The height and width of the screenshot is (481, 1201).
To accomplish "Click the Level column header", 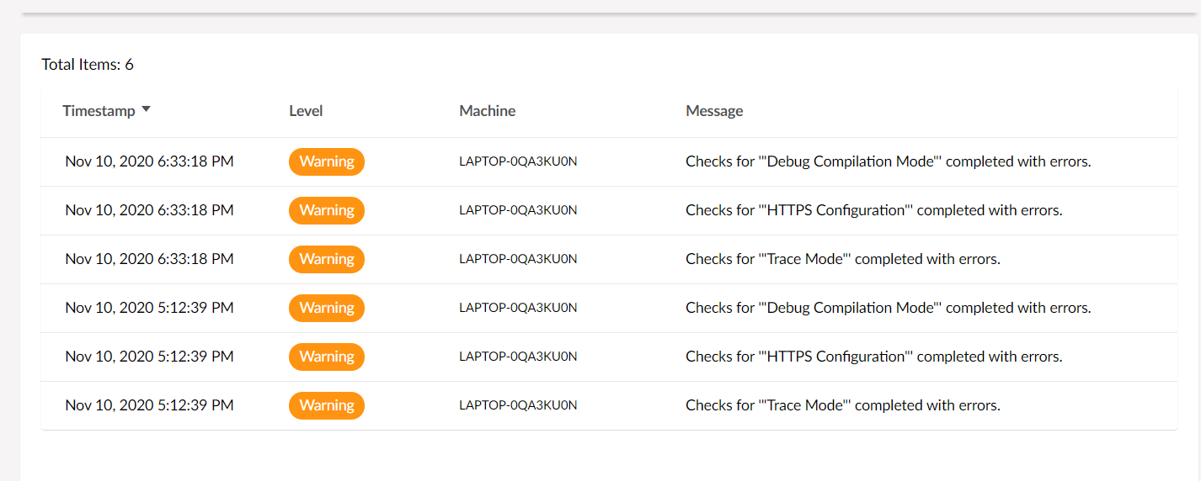I will (306, 111).
